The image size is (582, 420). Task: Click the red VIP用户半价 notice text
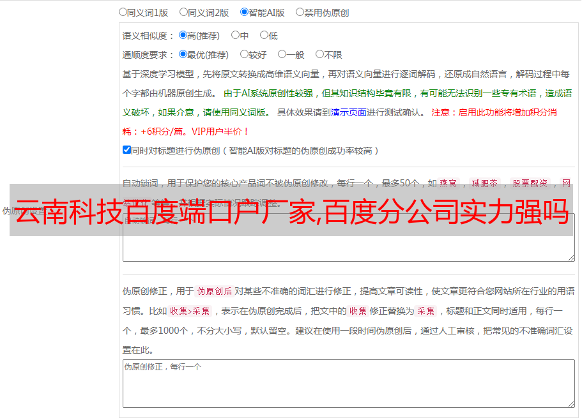(x=220, y=131)
